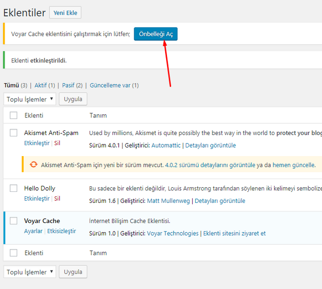Activate Hello Dolly via Etkinleştir
This screenshot has height=289, width=322.
coord(37,198)
